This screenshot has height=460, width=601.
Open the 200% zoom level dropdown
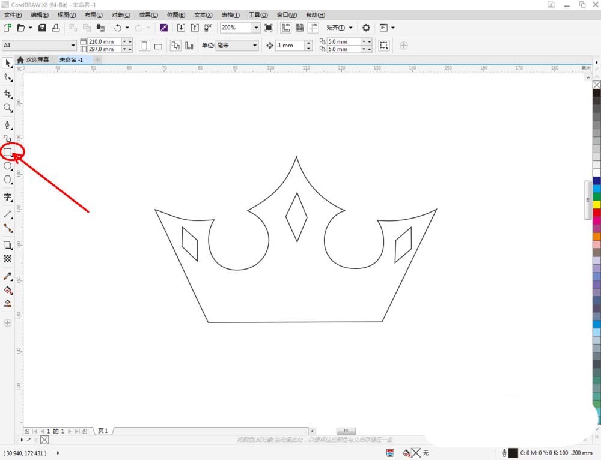coord(256,28)
